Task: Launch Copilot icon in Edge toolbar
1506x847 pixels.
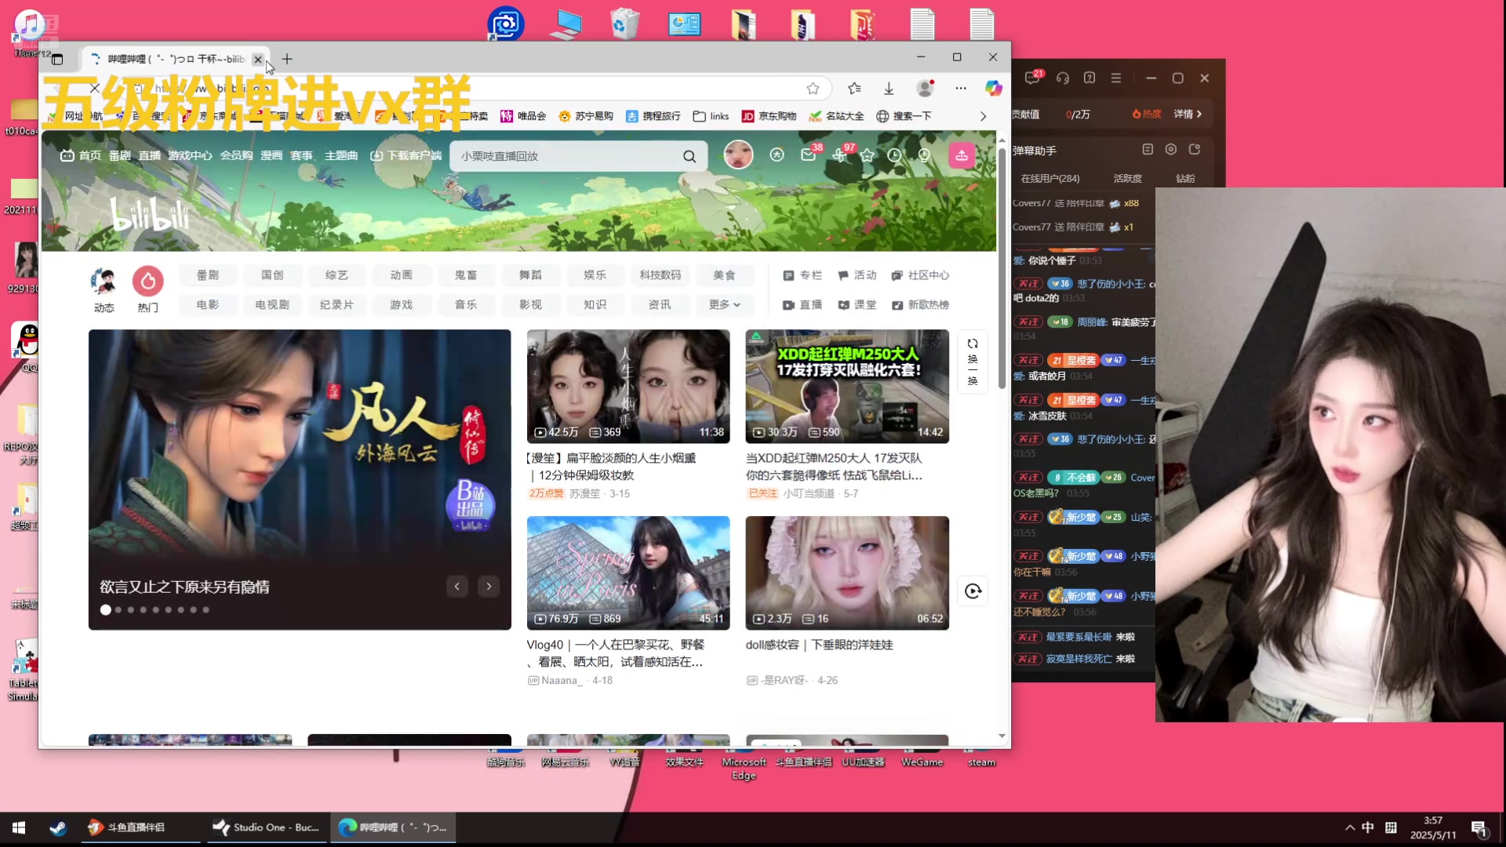Action: click(994, 89)
